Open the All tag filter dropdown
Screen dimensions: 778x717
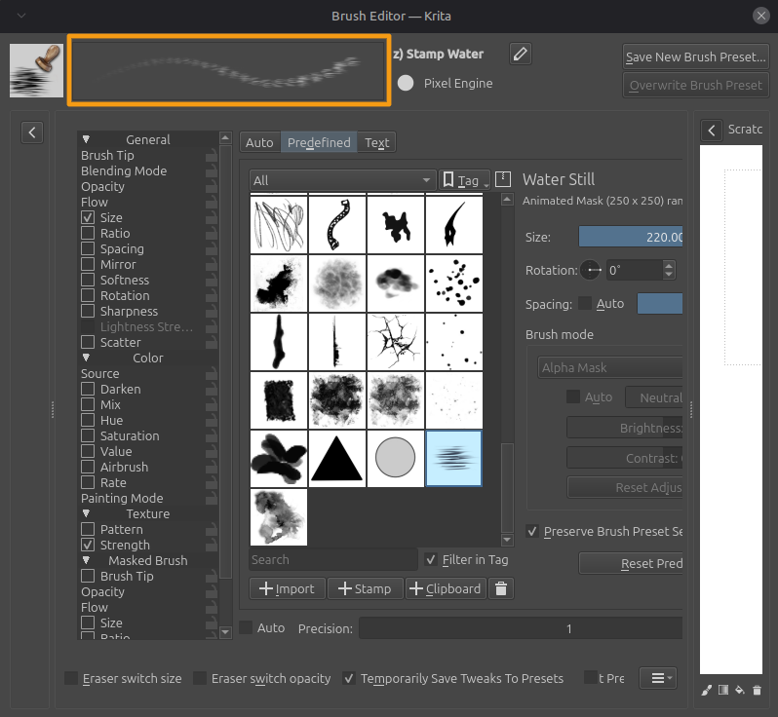pos(342,180)
